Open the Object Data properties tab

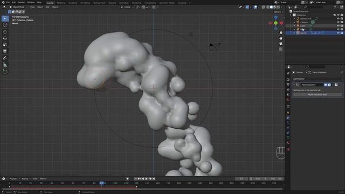288,138
